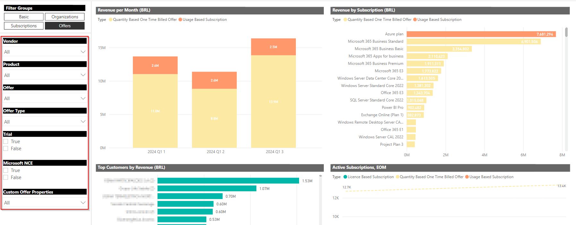Select the Offers filter group
Screen dimensions: 576x225
pos(65,26)
